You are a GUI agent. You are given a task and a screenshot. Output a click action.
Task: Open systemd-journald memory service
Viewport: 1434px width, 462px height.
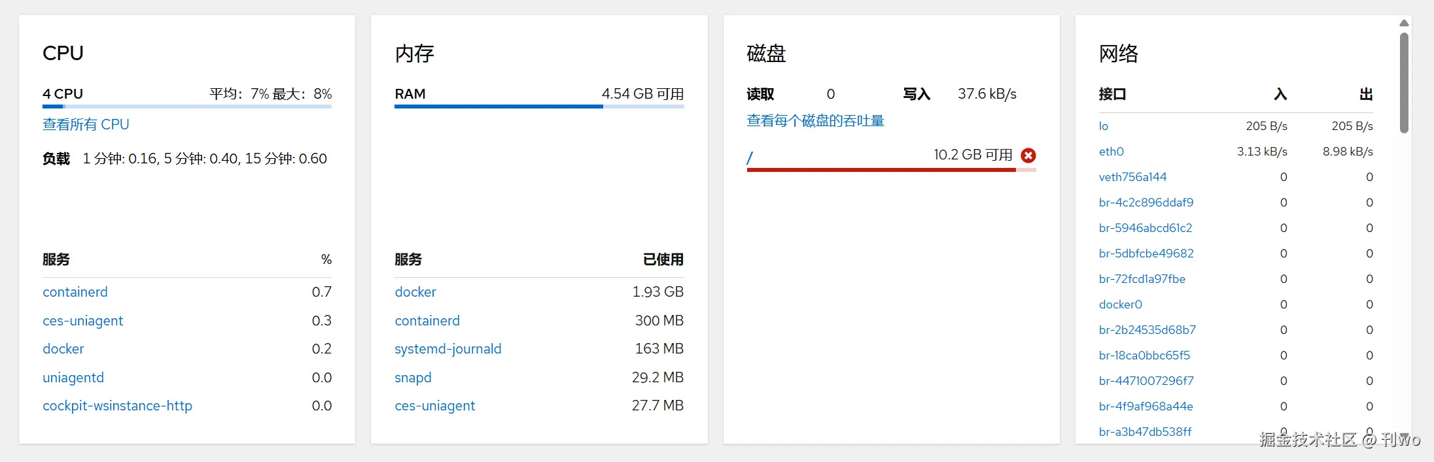point(448,349)
